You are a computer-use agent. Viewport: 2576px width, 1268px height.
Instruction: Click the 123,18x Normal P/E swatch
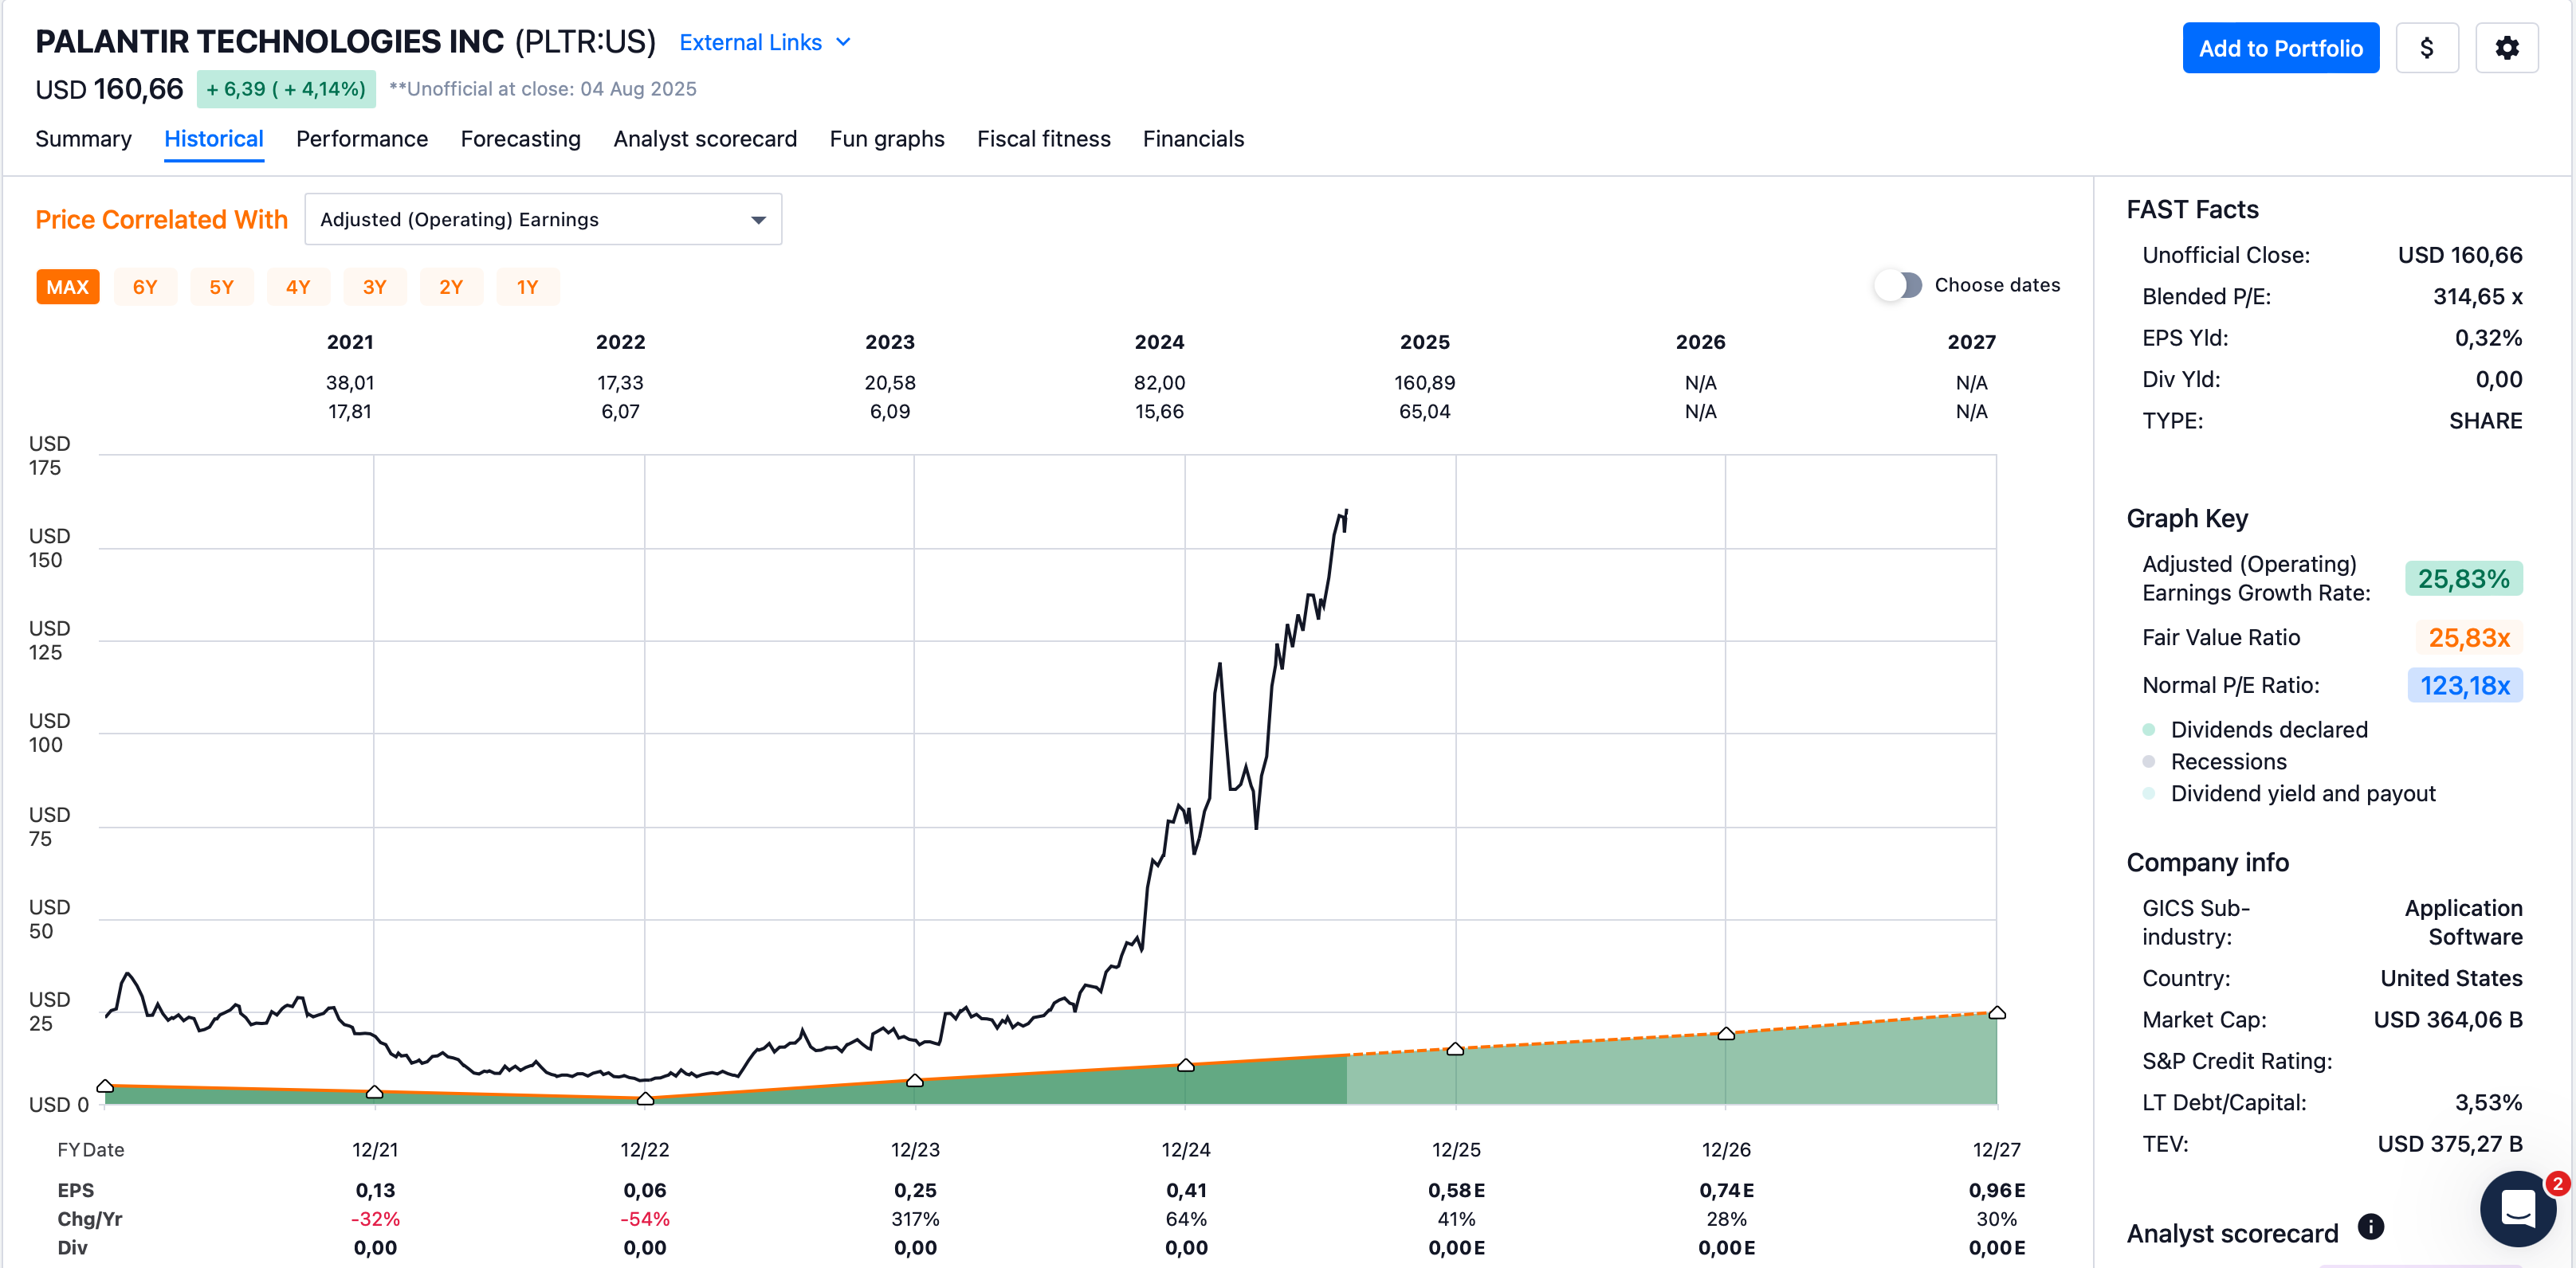pyautogui.click(x=2464, y=686)
